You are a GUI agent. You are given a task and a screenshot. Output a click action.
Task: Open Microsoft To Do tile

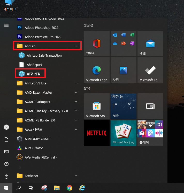click(150, 70)
